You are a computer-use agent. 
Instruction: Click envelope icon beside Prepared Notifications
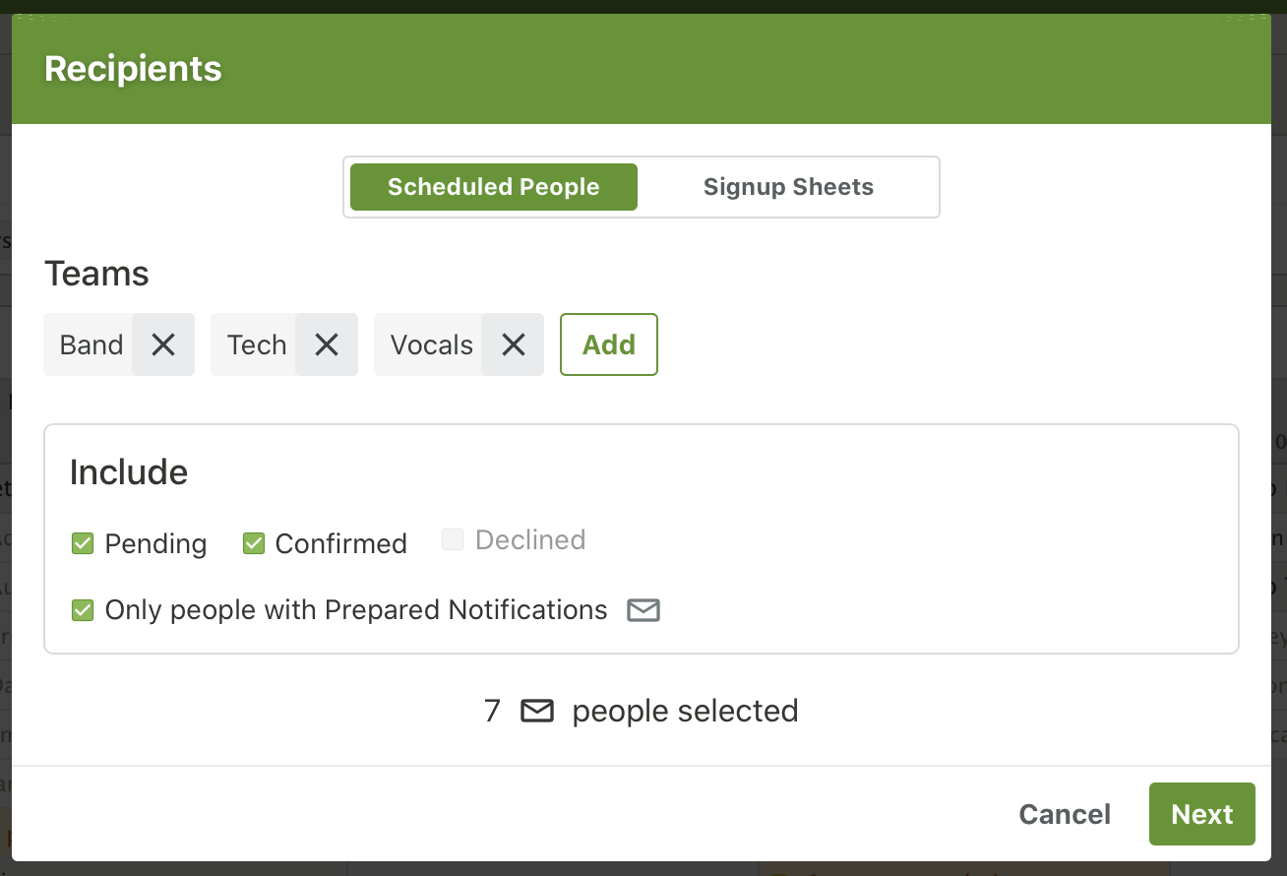coord(643,610)
